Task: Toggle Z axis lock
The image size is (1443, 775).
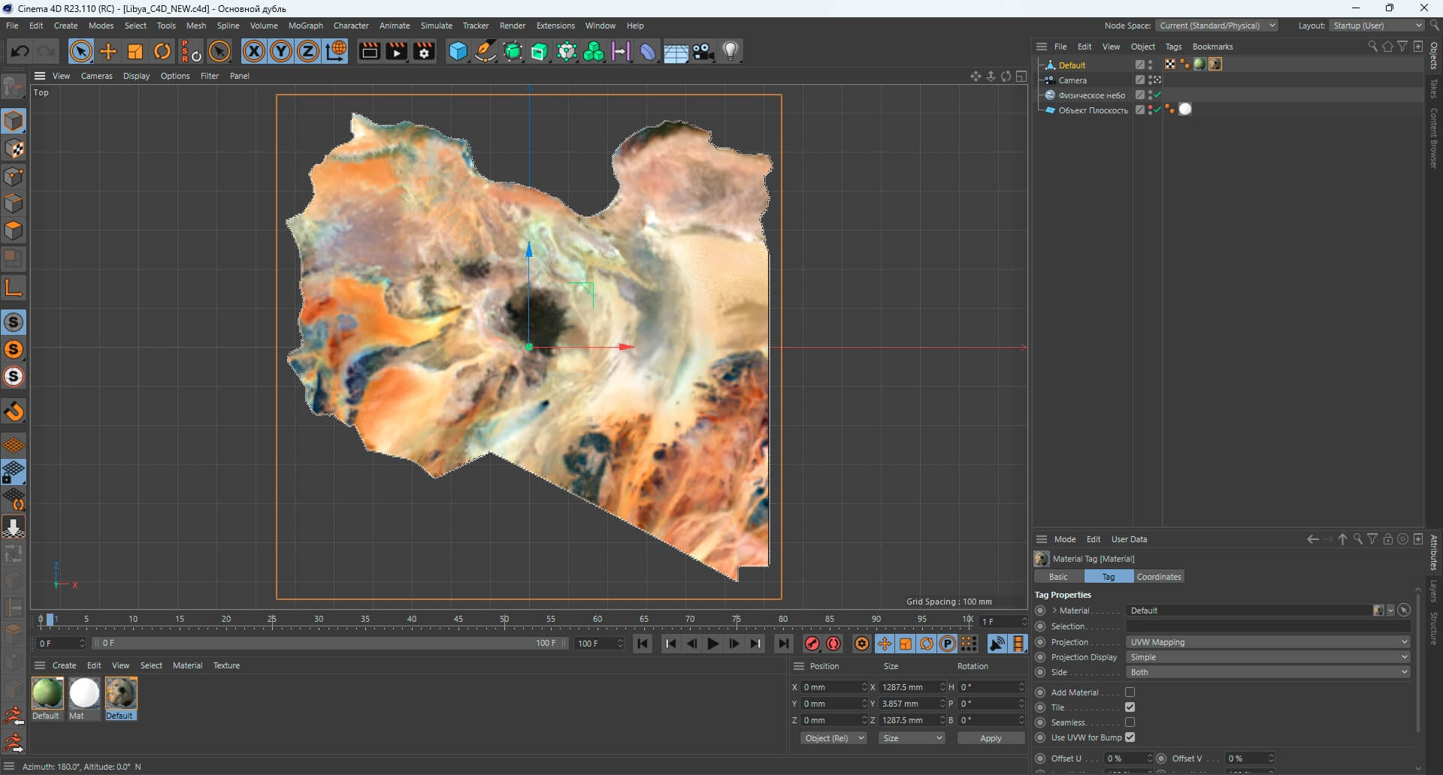Action: (x=308, y=51)
